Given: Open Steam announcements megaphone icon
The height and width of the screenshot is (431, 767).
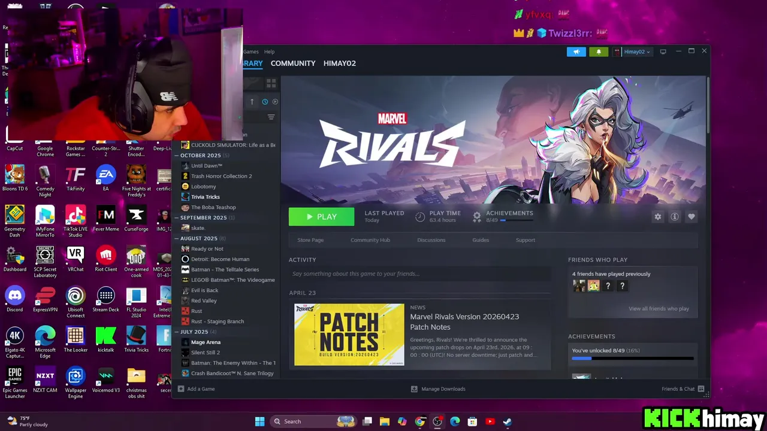Looking at the screenshot, I should (576, 51).
